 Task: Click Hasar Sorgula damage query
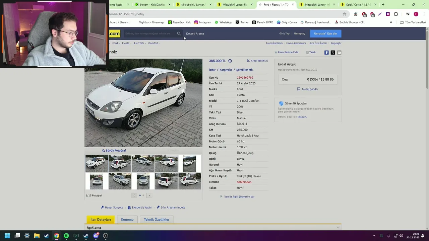tap(112, 208)
